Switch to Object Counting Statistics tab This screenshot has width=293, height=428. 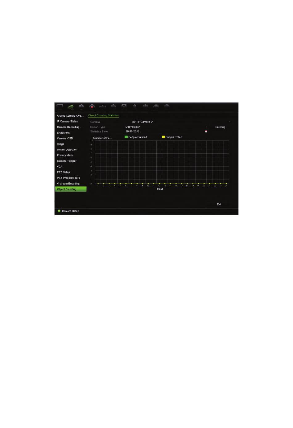coord(103,115)
